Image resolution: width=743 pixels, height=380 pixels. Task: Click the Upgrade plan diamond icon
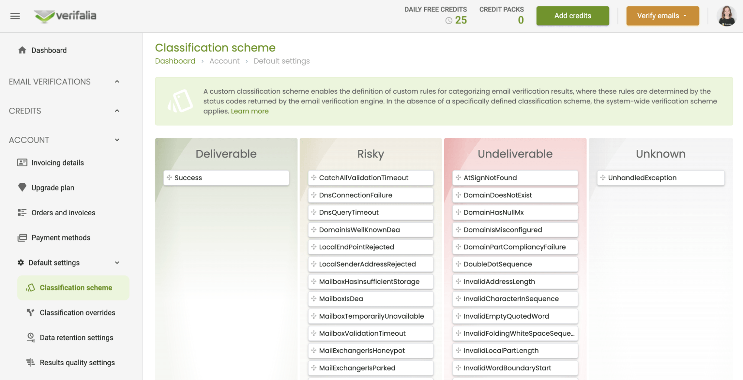point(22,187)
